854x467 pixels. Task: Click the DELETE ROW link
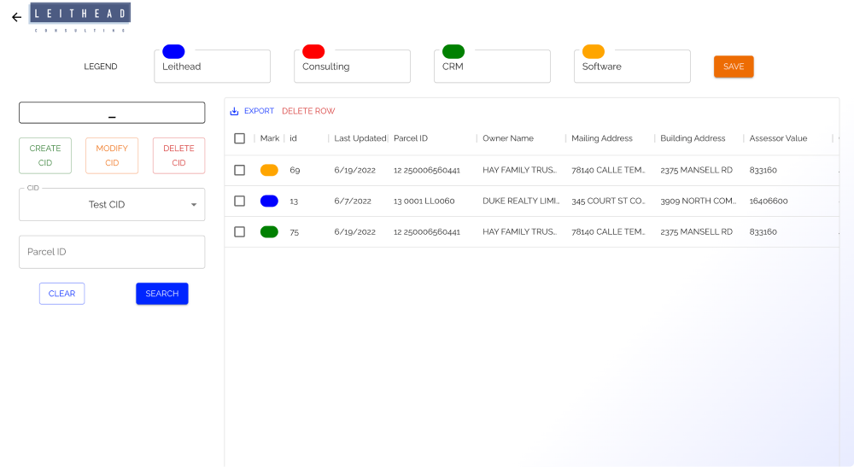pos(308,112)
